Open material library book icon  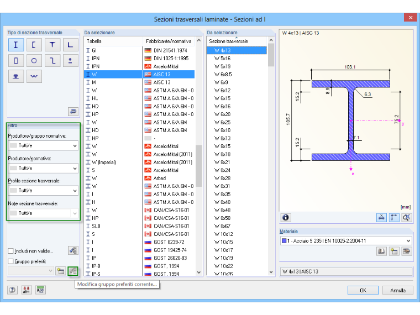point(381,251)
